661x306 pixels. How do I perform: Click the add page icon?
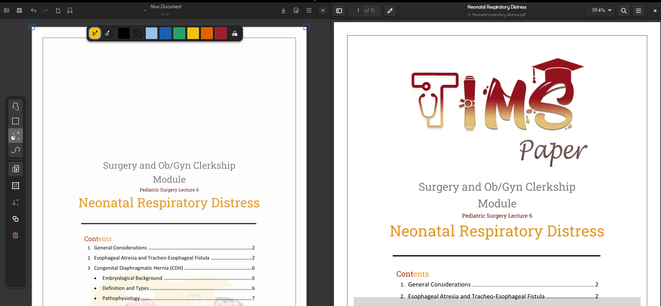[19, 10]
